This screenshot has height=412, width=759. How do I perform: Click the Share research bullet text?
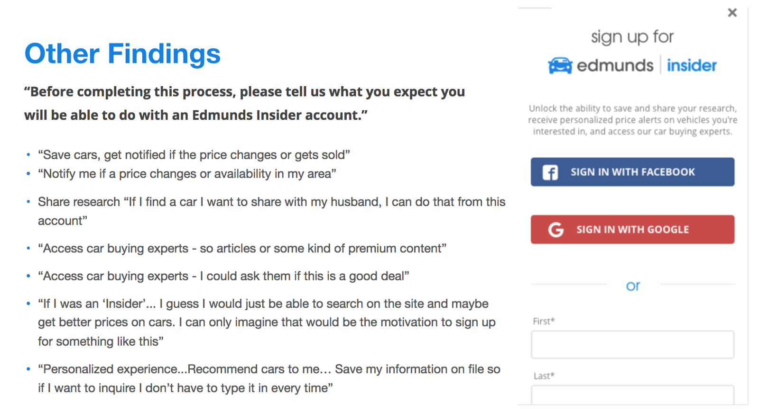point(271,211)
